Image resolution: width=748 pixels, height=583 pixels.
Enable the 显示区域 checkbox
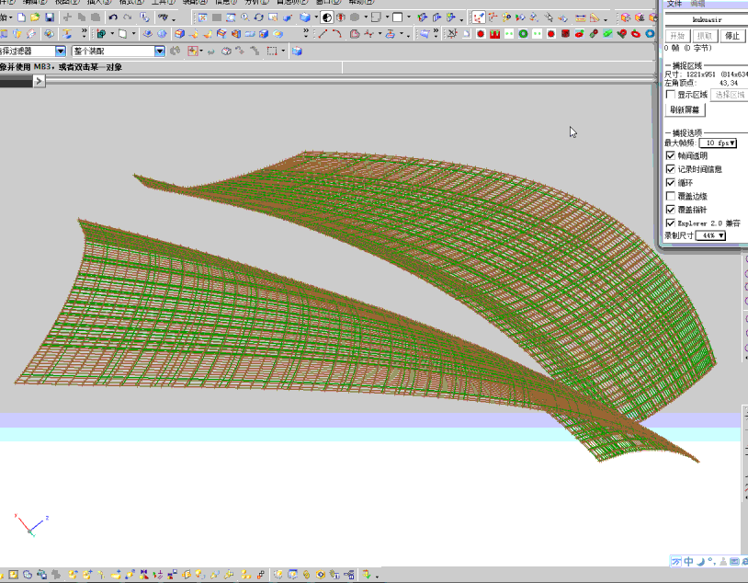(670, 95)
